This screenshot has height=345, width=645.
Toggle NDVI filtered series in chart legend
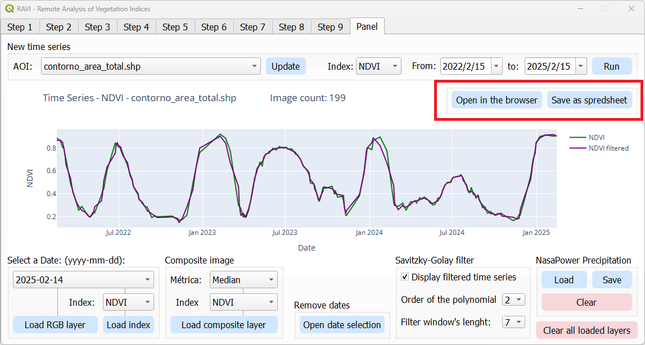pyautogui.click(x=608, y=148)
